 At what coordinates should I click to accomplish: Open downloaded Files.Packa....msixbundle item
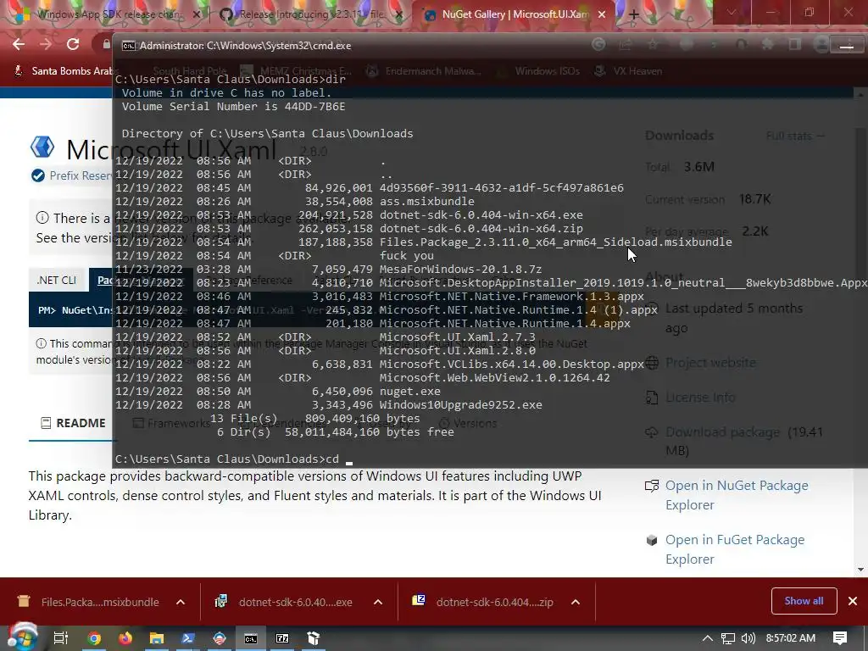point(88,602)
